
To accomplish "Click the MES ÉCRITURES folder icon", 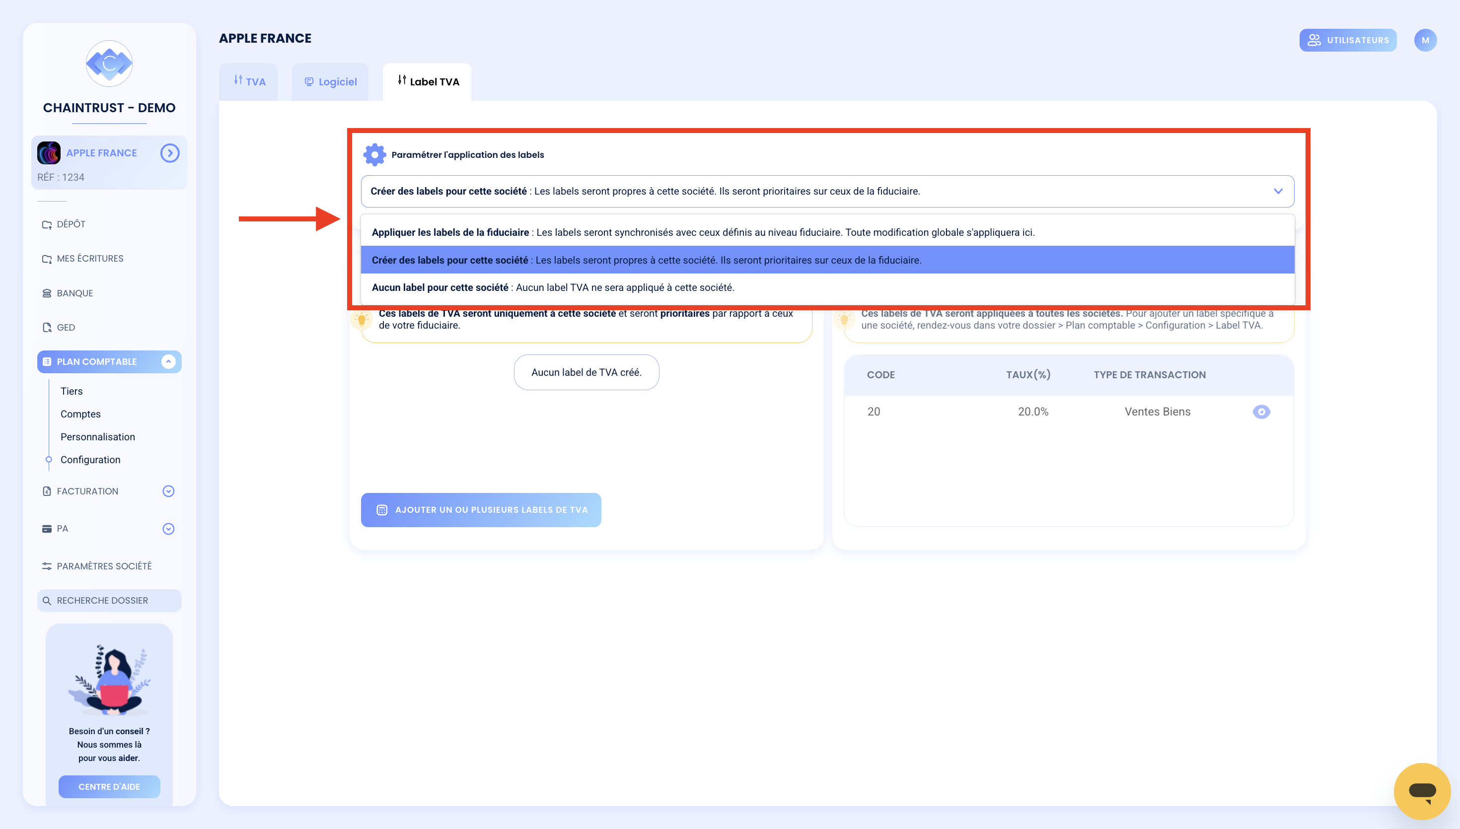I will pyautogui.click(x=47, y=259).
